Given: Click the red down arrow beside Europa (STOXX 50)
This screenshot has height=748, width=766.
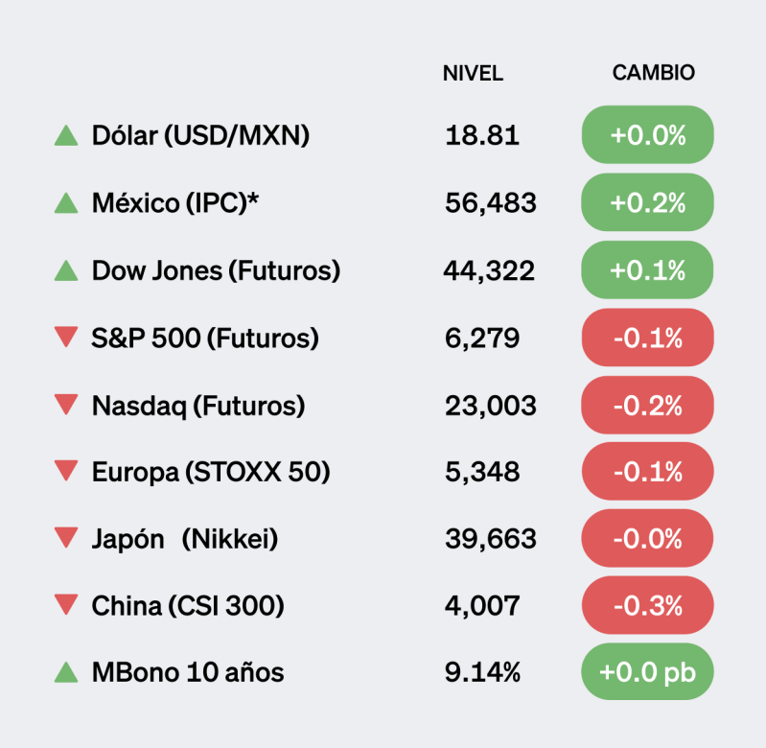Looking at the screenshot, I should tap(66, 471).
